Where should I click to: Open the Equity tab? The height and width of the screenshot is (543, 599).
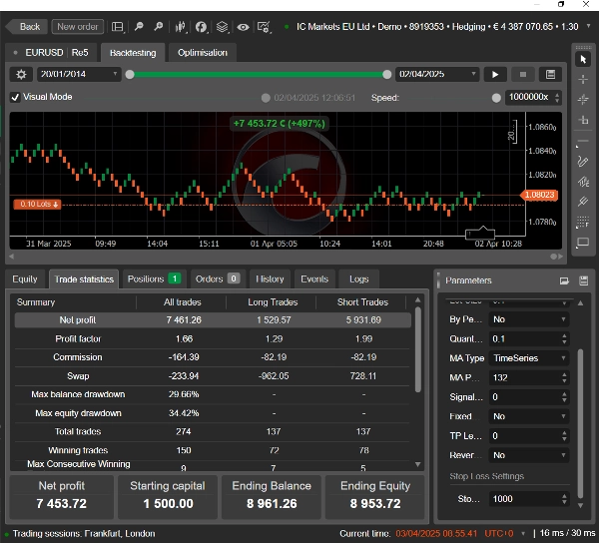(25, 279)
